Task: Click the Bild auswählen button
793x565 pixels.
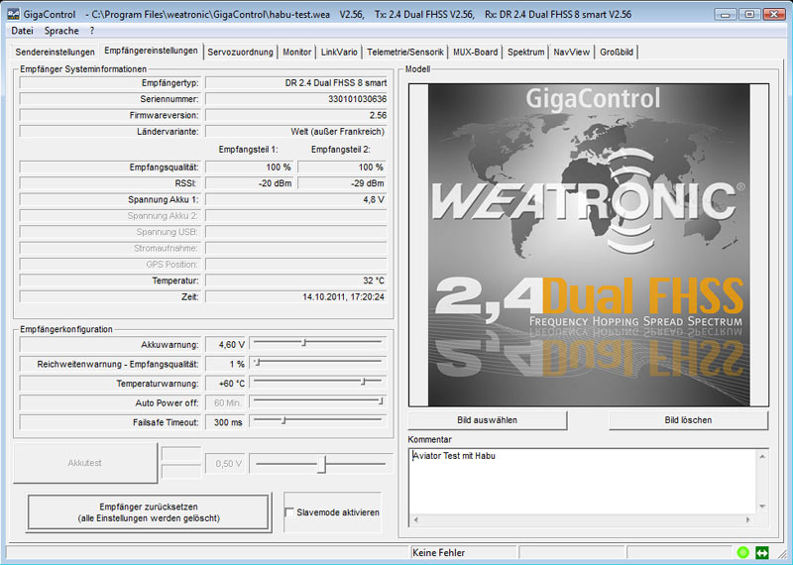Action: click(x=487, y=420)
